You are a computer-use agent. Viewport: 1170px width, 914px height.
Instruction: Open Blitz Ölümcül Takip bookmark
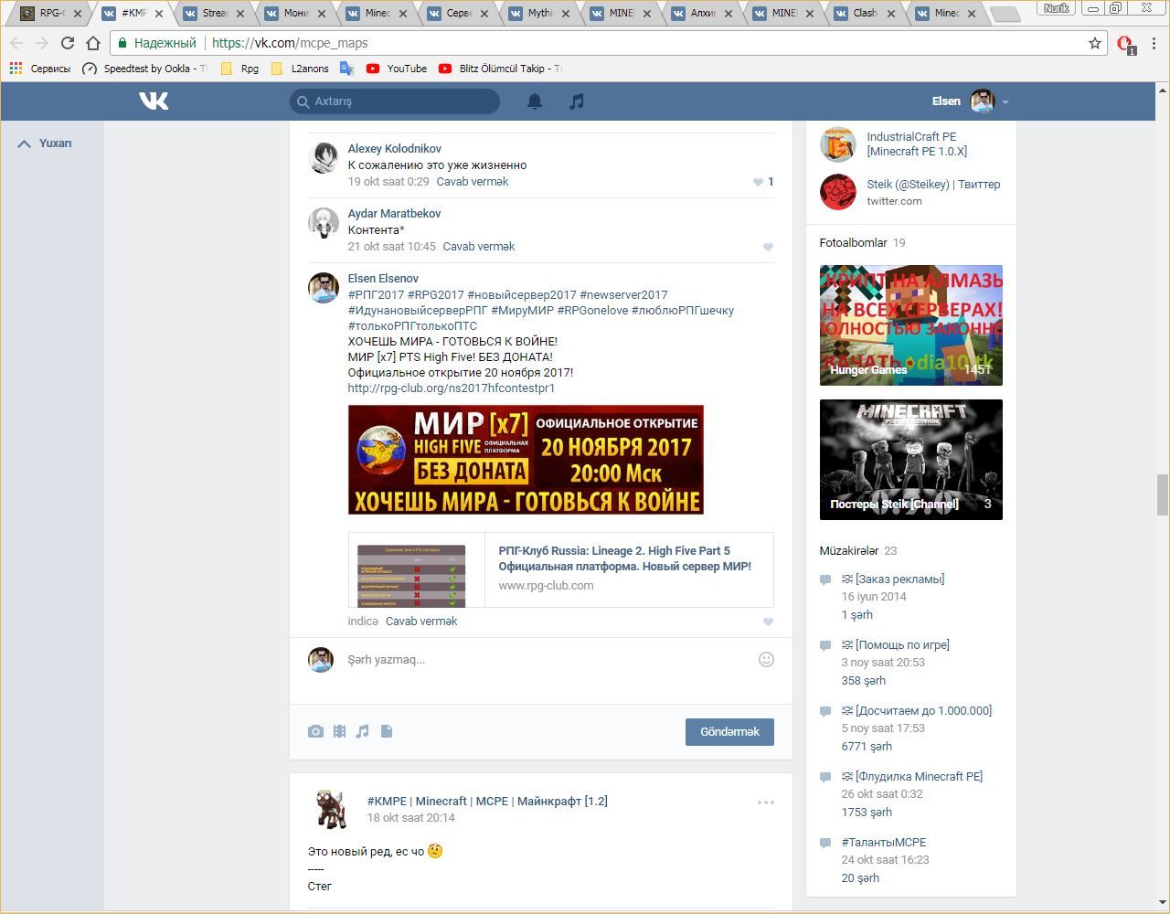pos(500,69)
